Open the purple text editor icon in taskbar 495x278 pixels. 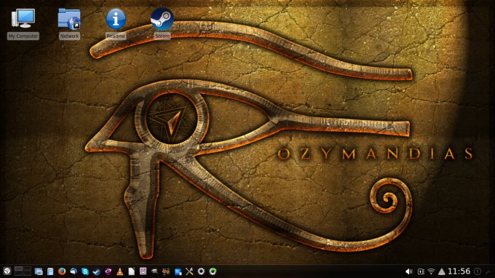click(143, 271)
